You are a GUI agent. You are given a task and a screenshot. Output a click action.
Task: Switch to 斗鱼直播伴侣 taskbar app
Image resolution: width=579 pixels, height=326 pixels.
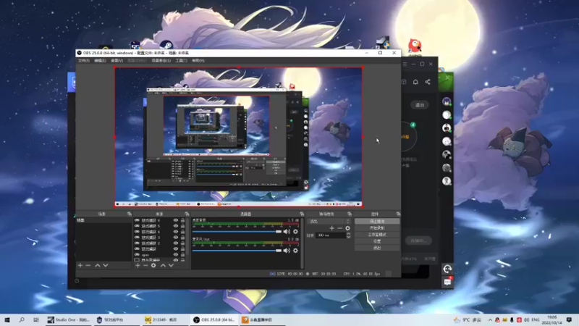point(262,319)
